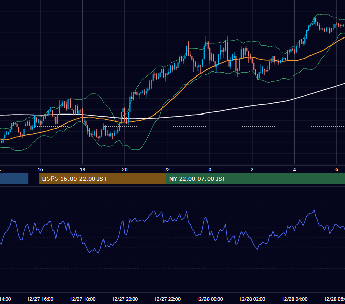Click the hour label 22 on price chart axis

coord(167,170)
